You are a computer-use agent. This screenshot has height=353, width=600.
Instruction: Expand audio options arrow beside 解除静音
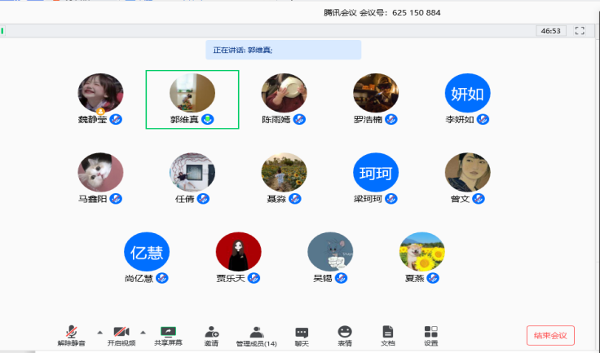(x=99, y=332)
